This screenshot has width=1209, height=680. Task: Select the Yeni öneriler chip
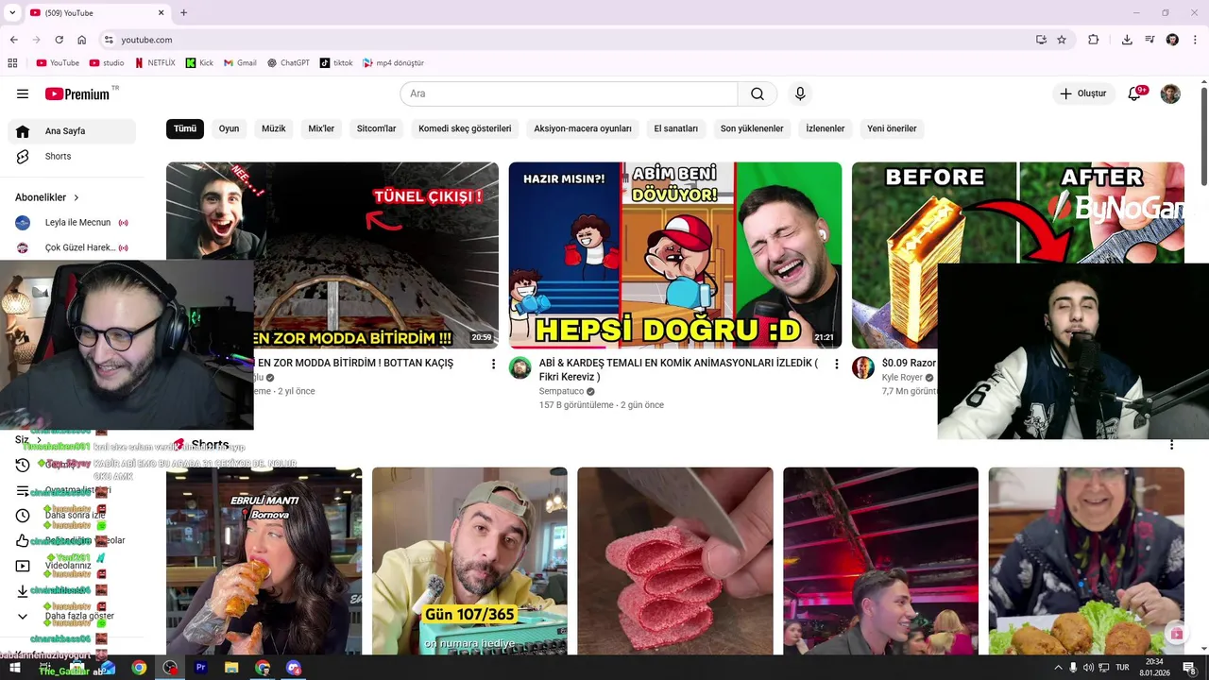click(x=892, y=128)
